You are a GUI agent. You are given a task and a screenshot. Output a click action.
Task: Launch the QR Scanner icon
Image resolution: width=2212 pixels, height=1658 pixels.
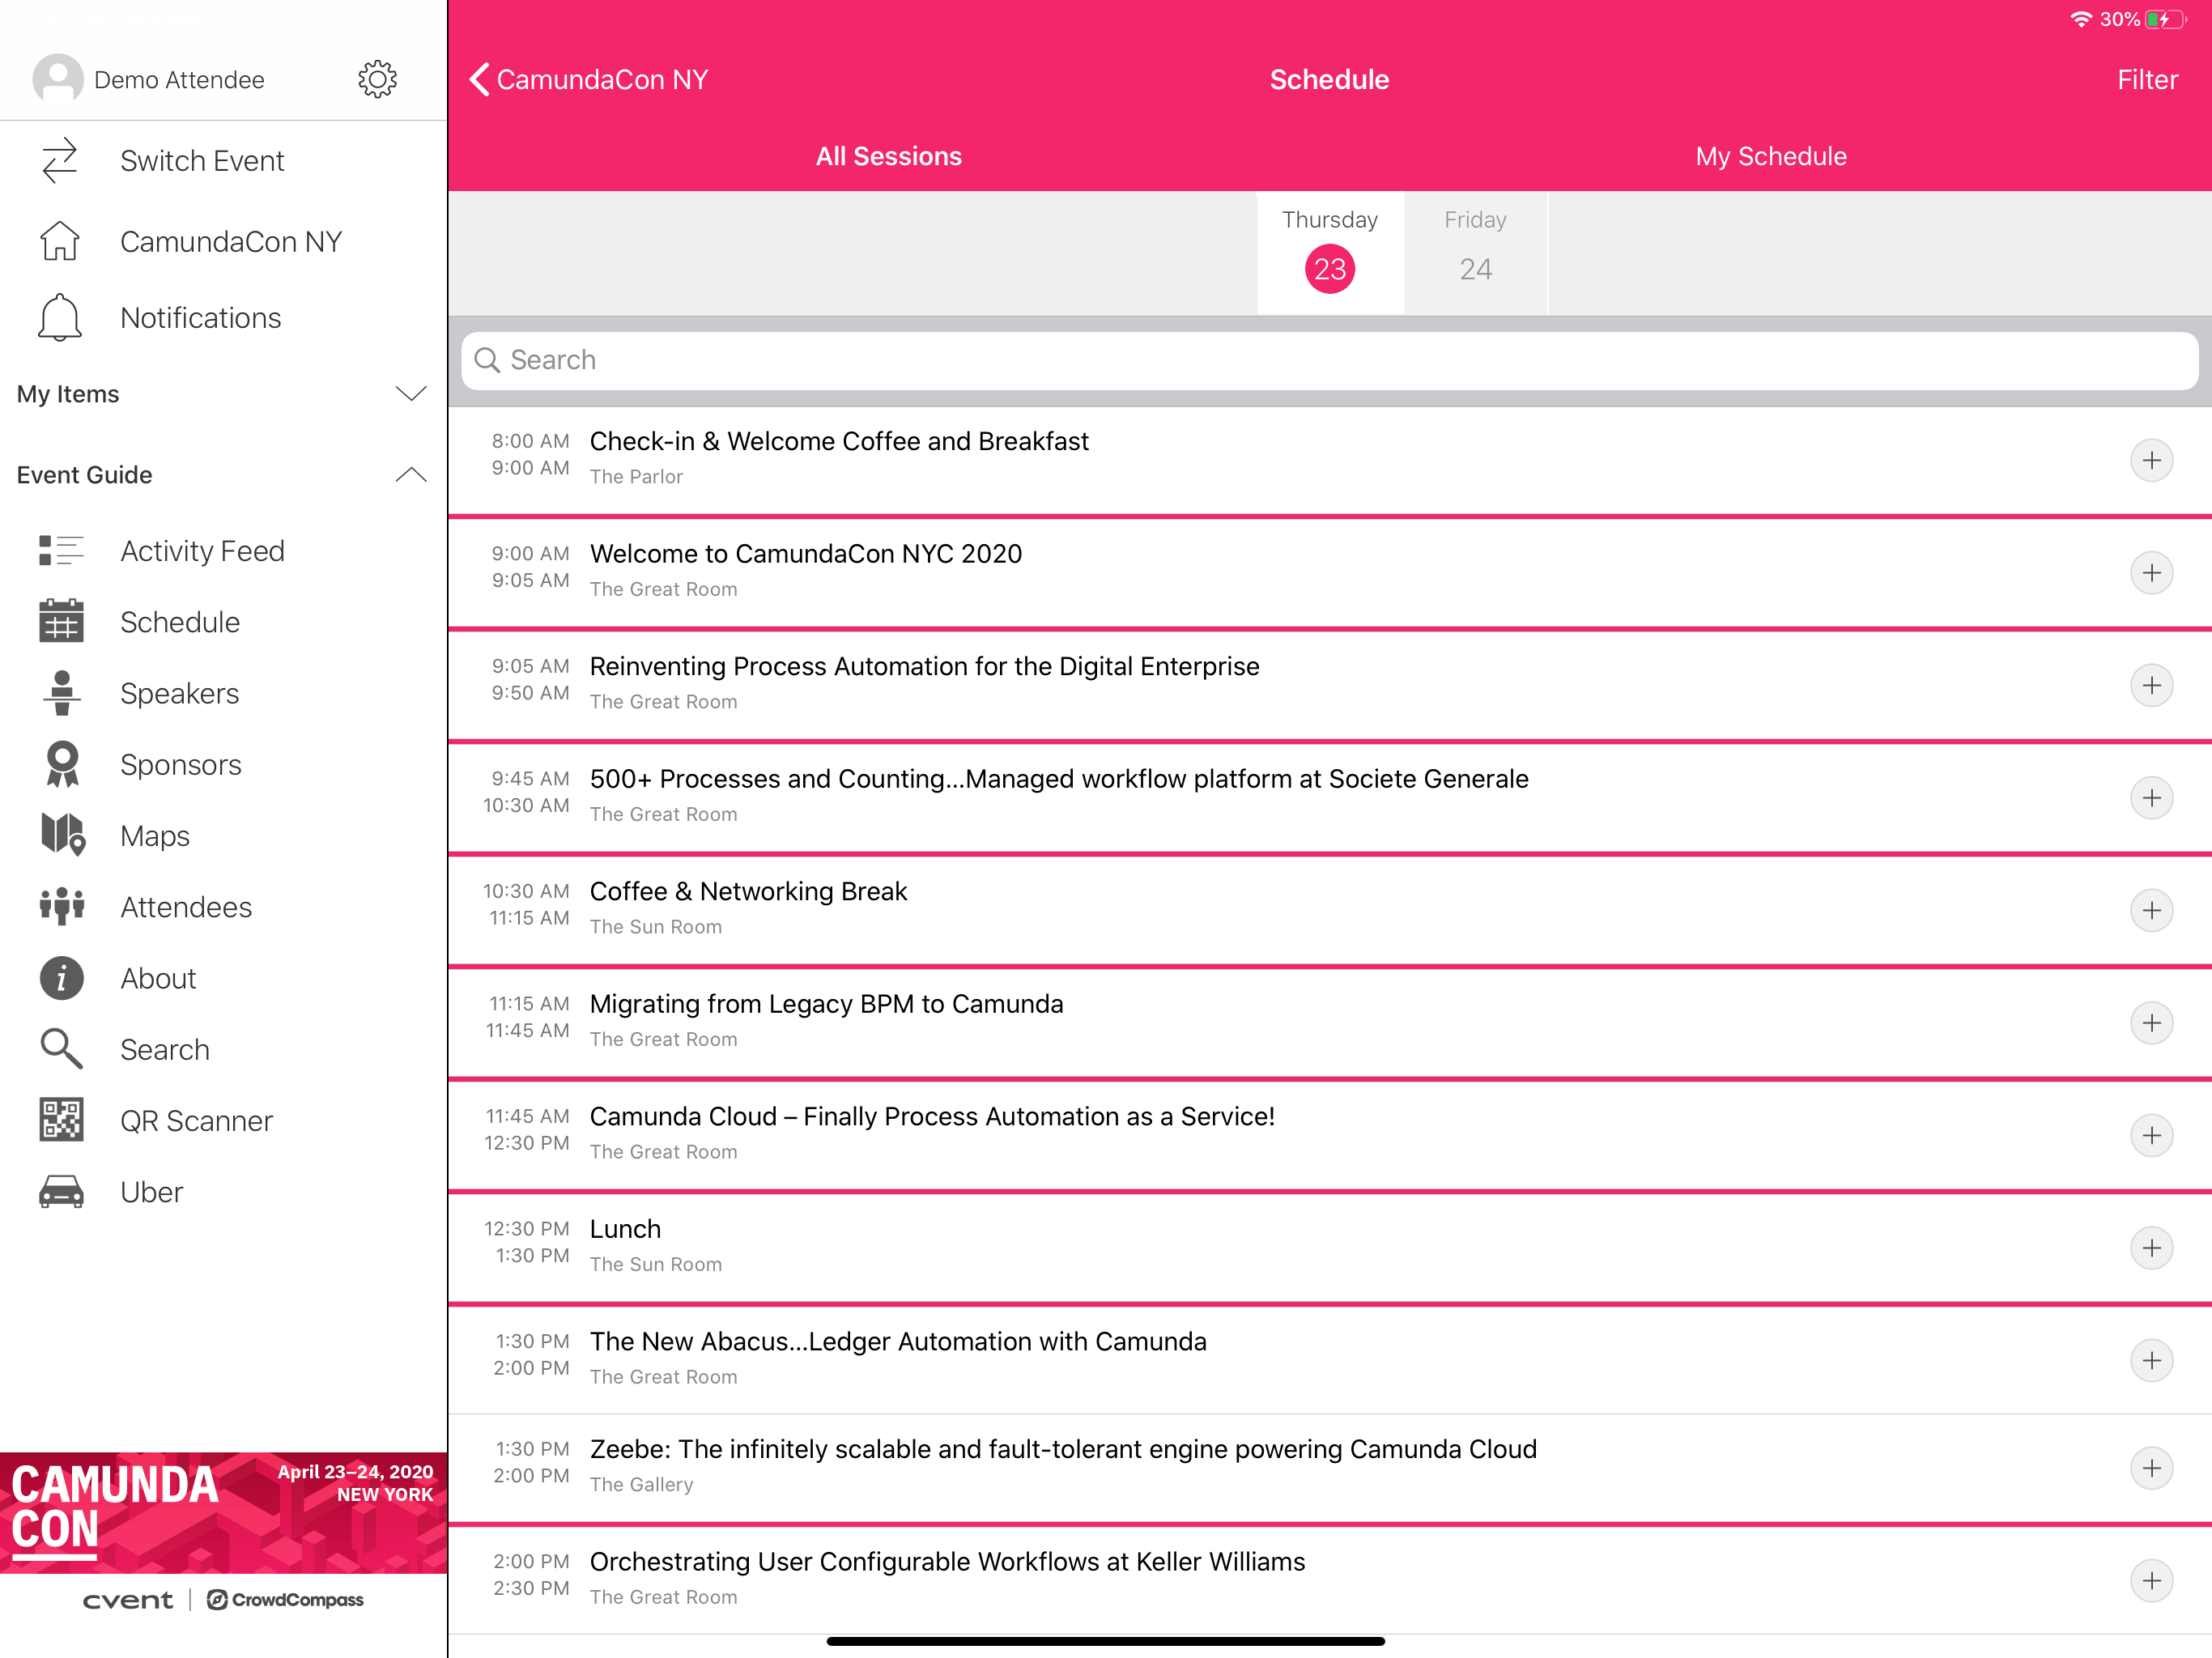pos(61,1120)
